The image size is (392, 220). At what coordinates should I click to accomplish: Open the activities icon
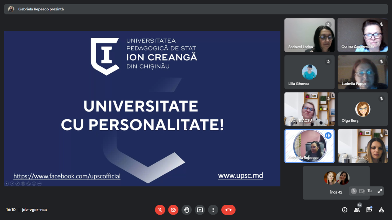381,210
